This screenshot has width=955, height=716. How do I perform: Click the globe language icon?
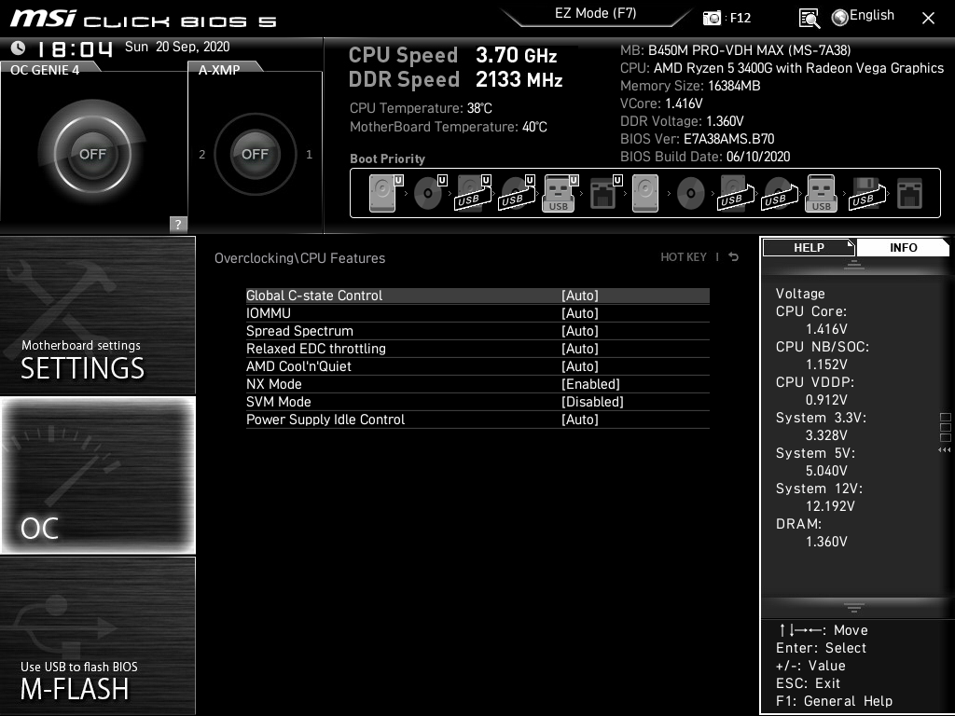pos(840,18)
